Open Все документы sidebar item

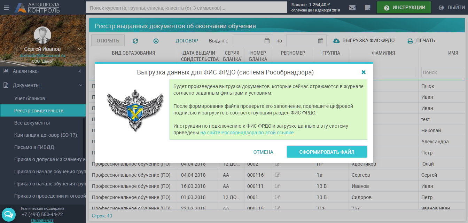[x=42, y=123]
